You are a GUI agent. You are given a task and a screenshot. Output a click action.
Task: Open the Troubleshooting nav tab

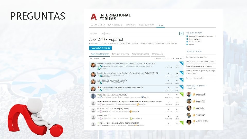(x=147, y=25)
